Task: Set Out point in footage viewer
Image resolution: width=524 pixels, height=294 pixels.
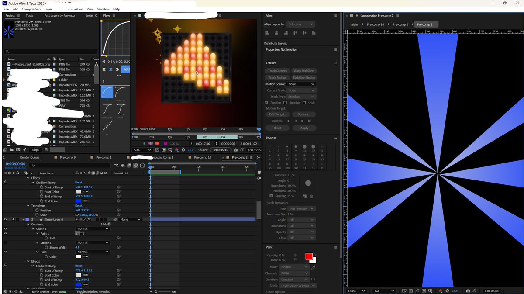Action: (x=217, y=143)
